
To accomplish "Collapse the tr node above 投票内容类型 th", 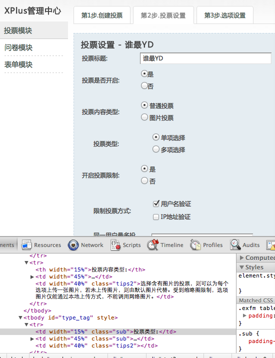I will (x=26, y=262).
